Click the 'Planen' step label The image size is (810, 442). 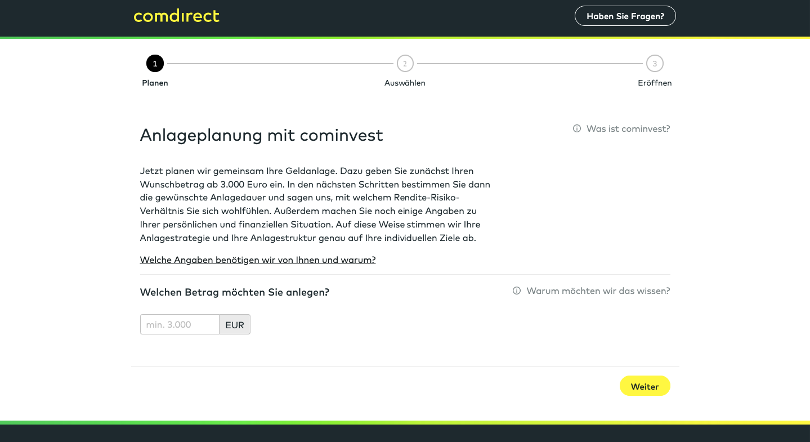tap(155, 83)
